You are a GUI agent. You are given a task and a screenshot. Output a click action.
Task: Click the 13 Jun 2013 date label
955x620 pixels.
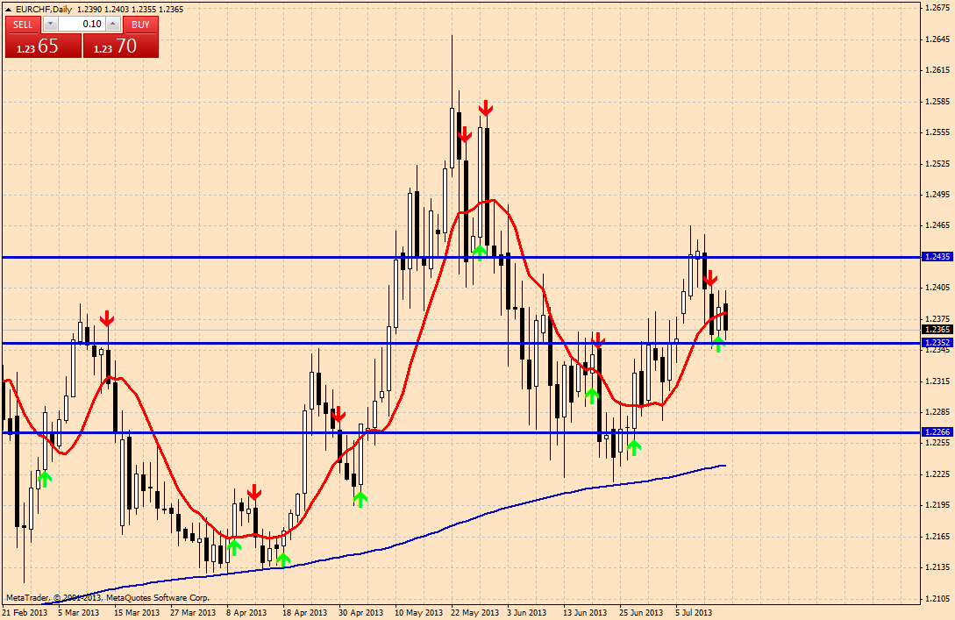pos(585,612)
